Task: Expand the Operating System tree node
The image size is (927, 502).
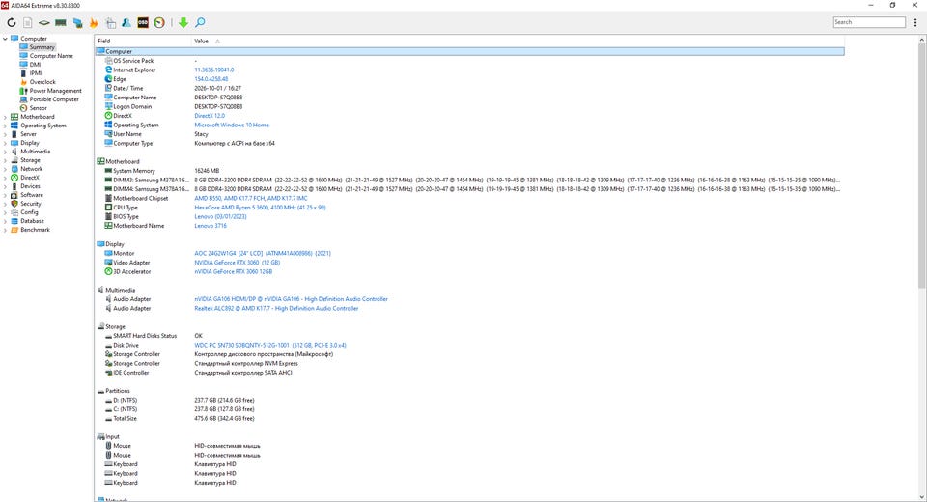Action: tap(6, 125)
